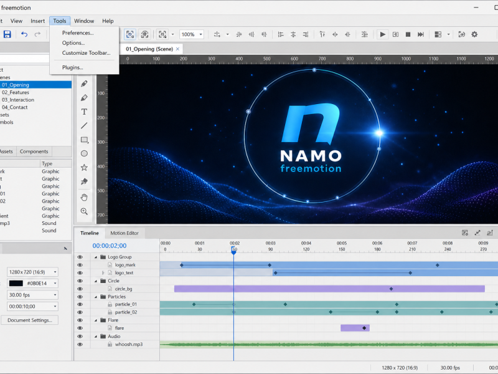Image resolution: width=498 pixels, height=374 pixels.
Task: Select the Rectangle tool
Action: 84,140
